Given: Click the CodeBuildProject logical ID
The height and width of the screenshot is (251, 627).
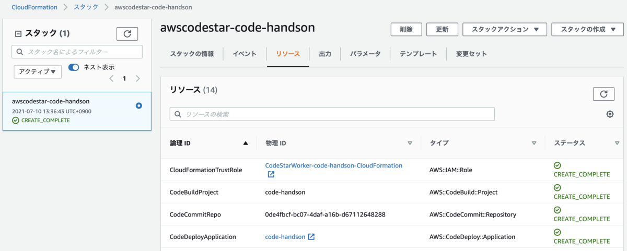Looking at the screenshot, I should [194, 192].
